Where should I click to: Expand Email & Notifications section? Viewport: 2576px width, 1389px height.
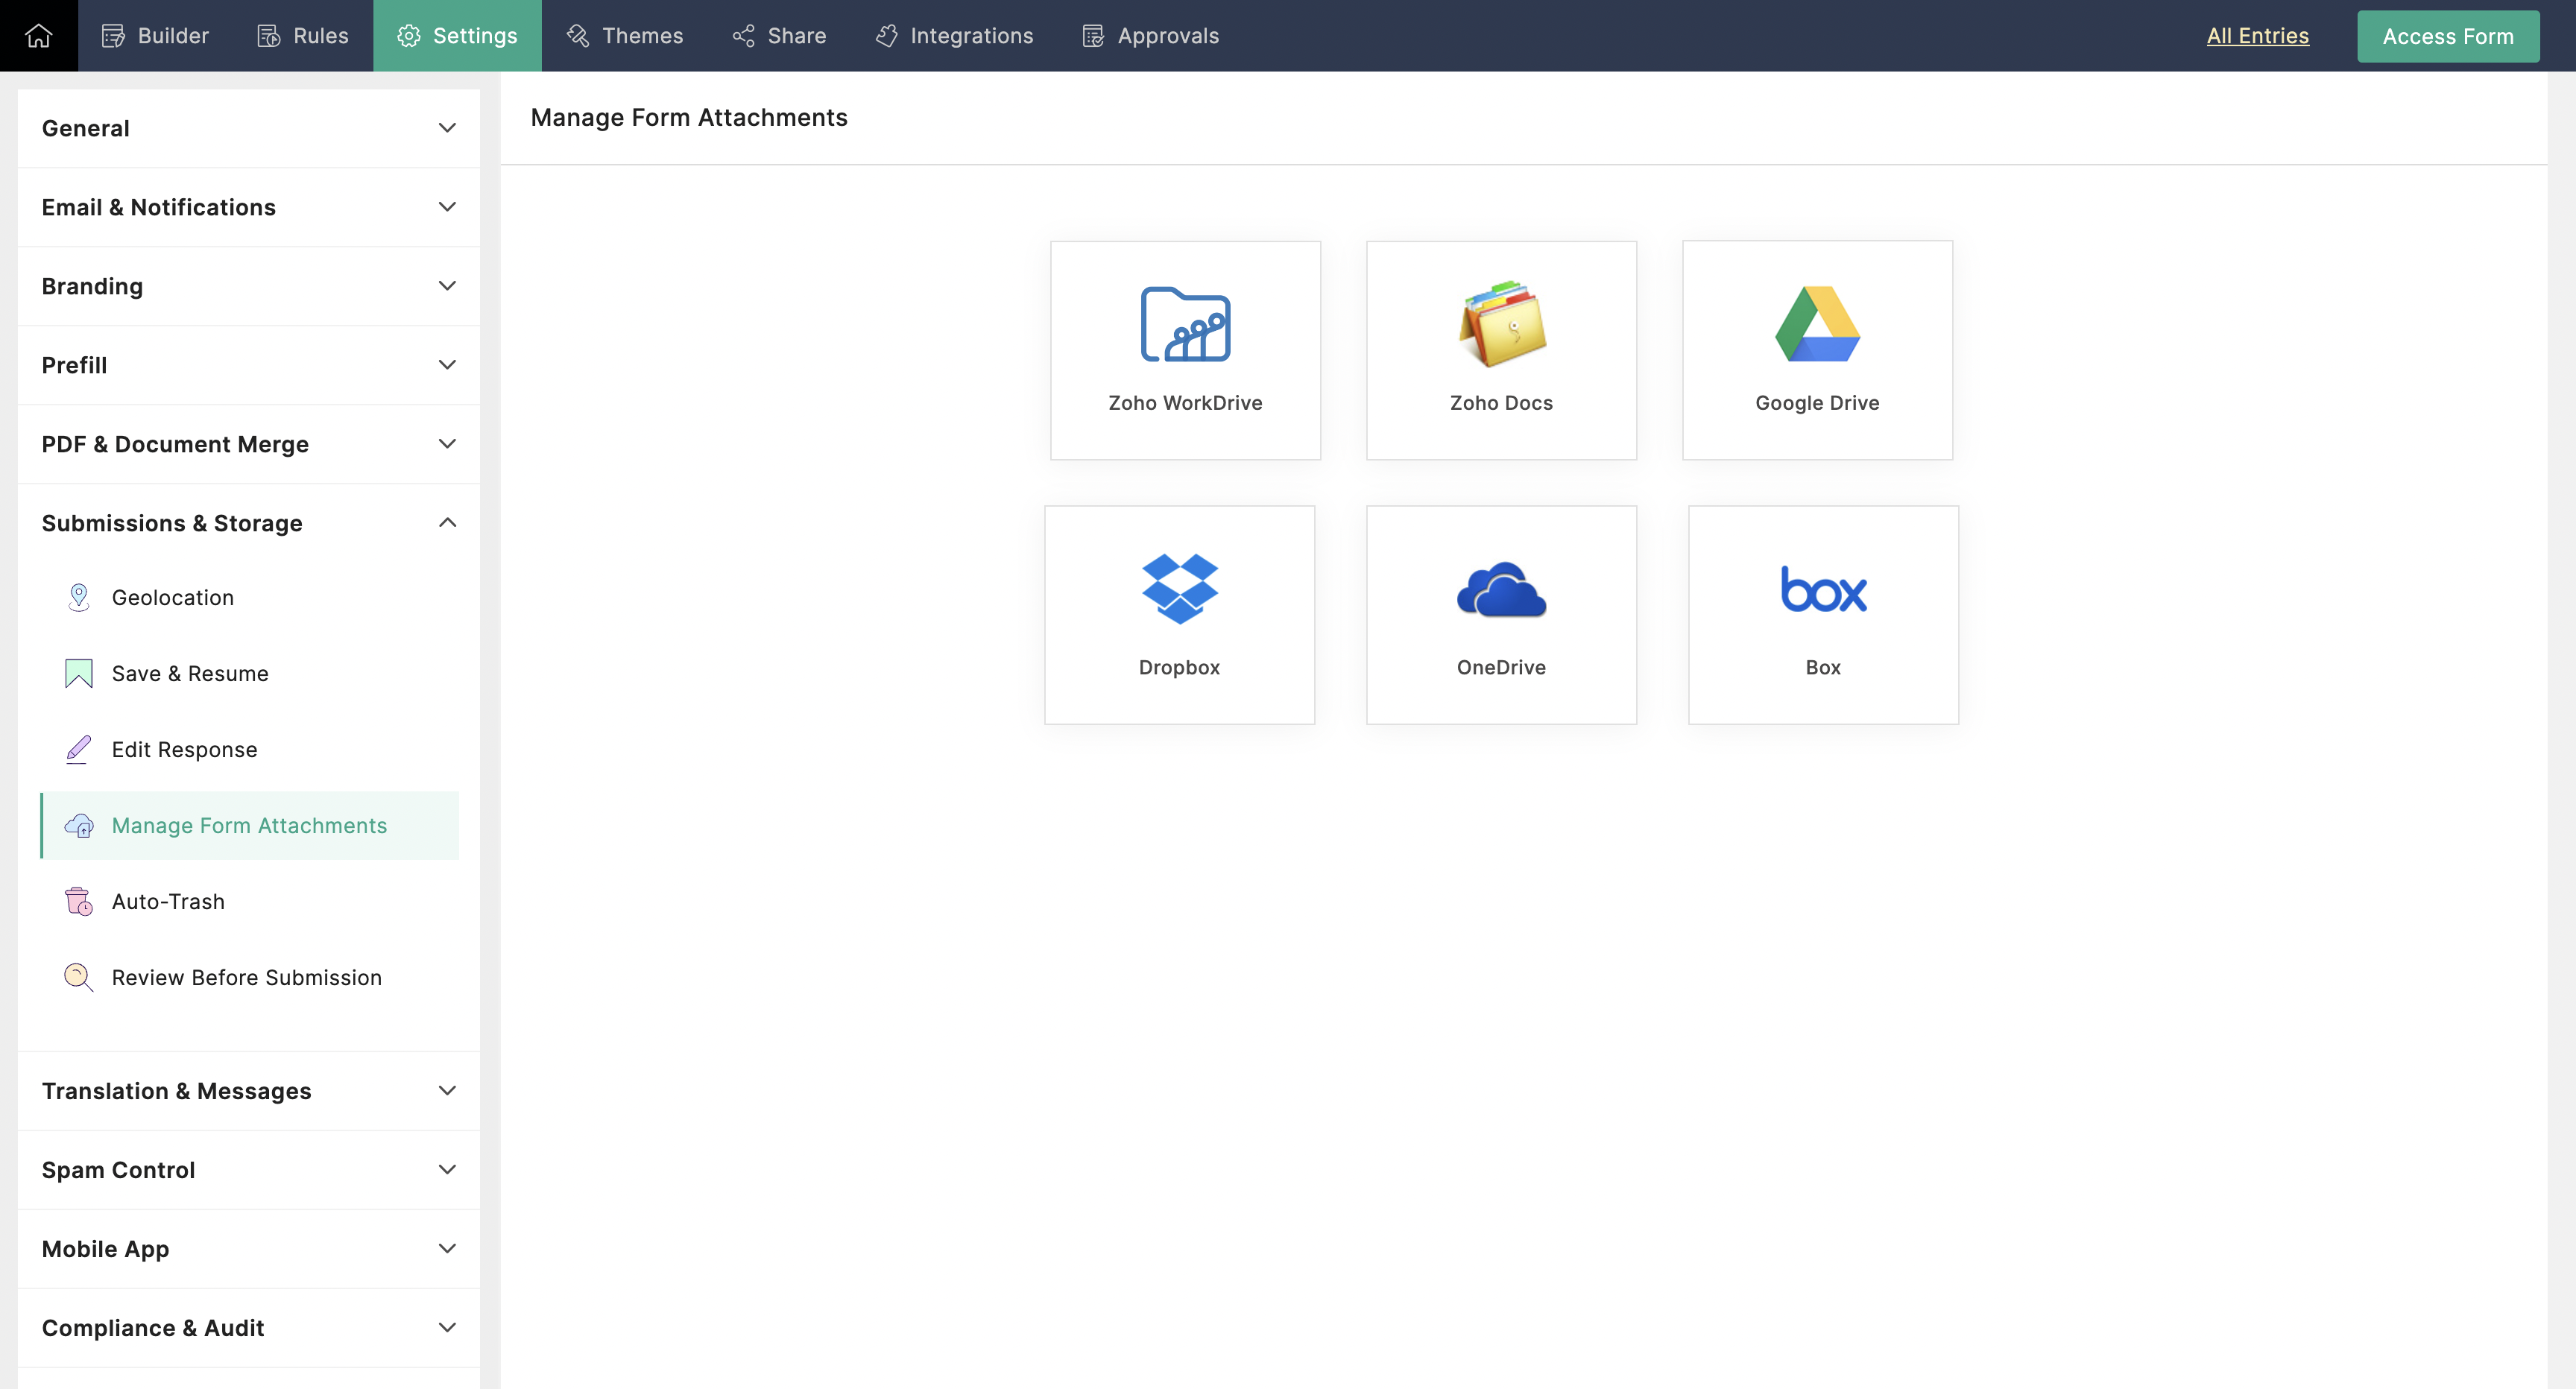tap(447, 207)
